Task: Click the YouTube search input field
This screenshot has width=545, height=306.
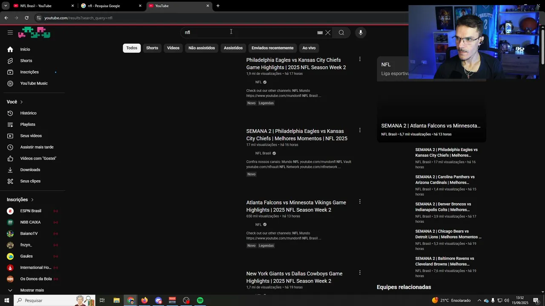Action: point(249,32)
